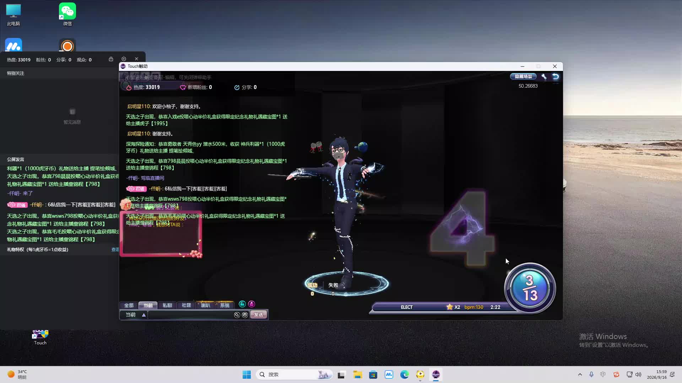Click the gold star X2 multiplier

pos(453,307)
